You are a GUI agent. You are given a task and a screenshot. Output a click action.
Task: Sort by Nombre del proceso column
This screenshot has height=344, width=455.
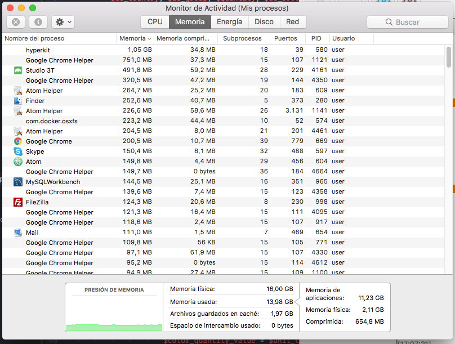click(x=59, y=38)
